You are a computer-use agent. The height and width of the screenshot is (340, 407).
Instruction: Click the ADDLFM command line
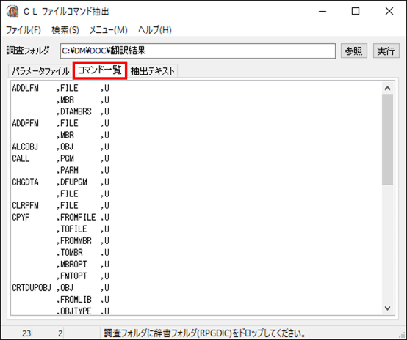point(60,88)
